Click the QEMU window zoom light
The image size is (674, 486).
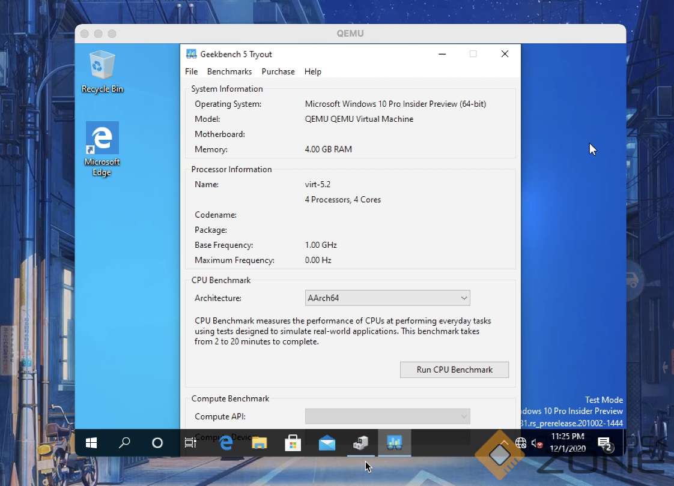click(x=112, y=34)
